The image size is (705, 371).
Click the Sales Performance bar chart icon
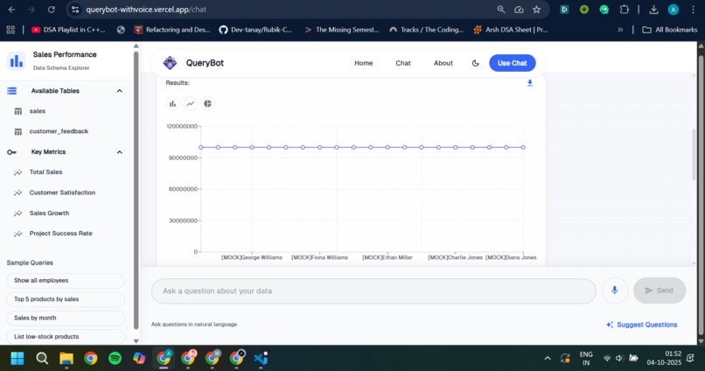[x=17, y=60]
